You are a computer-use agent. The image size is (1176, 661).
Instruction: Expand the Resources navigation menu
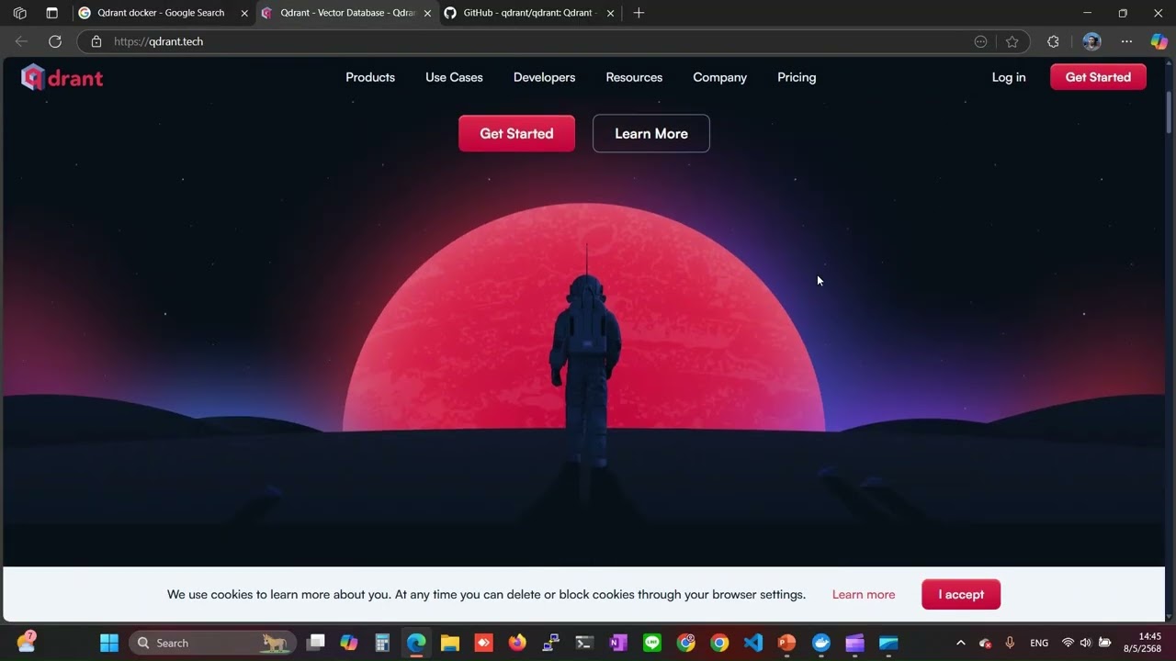634,77
